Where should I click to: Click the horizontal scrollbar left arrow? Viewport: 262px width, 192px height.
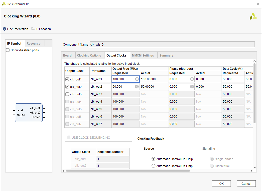64,171
